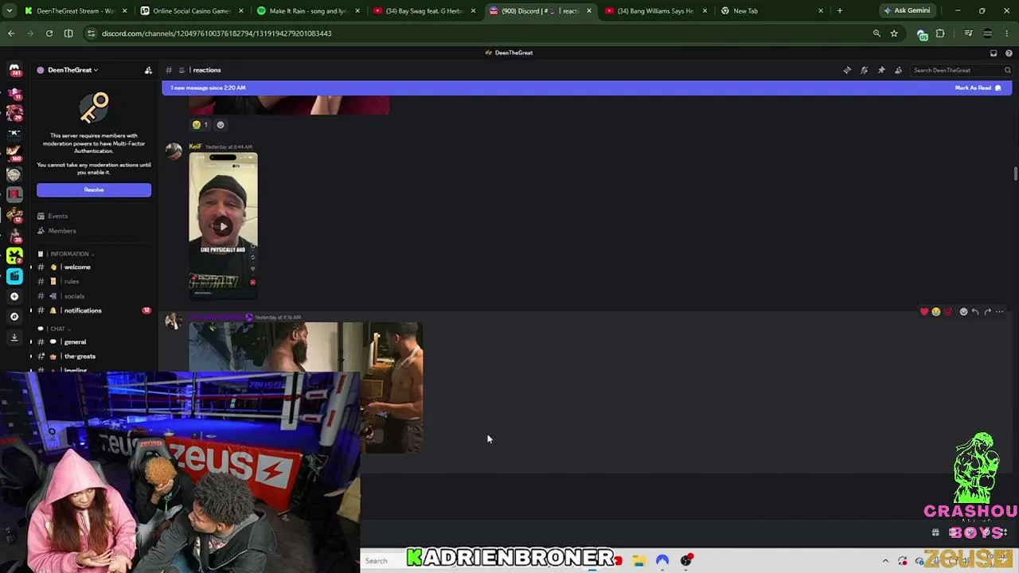This screenshot has height=573, width=1019.
Task: Open the notifications channel
Action: (83, 310)
